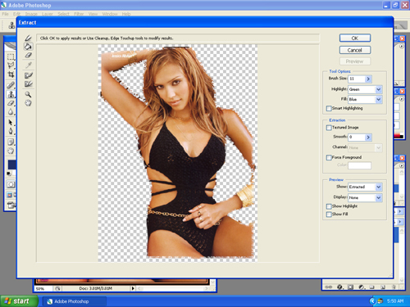
Task: Select the Edge Highlighter tool
Action: (x=28, y=38)
